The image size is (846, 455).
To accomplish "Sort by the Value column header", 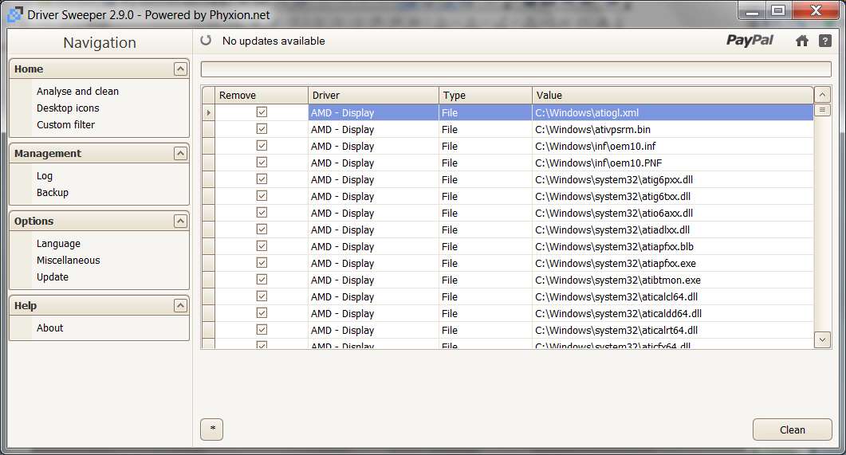I will [673, 96].
